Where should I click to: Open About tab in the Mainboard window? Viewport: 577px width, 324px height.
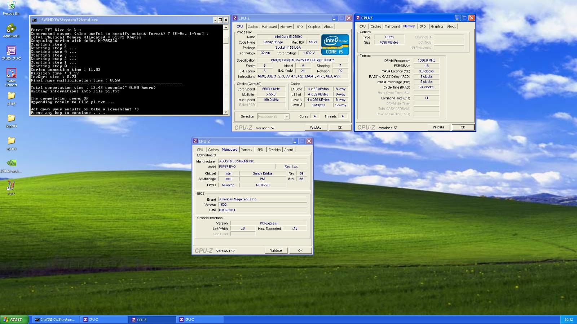coord(288,150)
